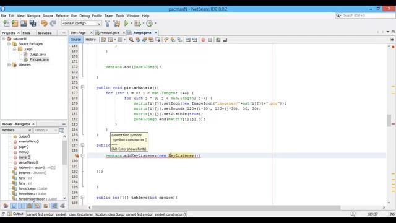The height and width of the screenshot is (223, 396).
Task: Click the New File toolbar icon
Action: click(x=6, y=24)
